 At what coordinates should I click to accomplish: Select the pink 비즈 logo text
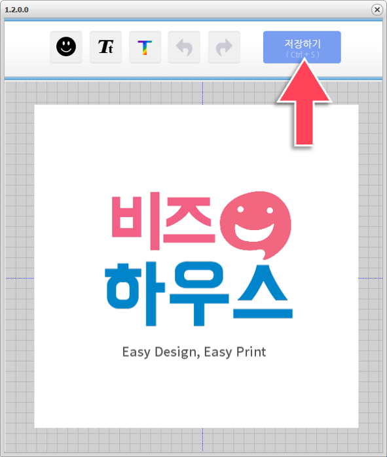tap(164, 221)
